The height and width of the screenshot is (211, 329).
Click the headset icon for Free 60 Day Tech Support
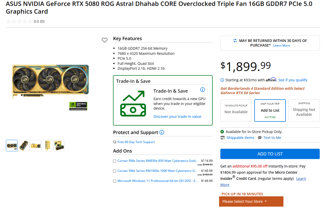114,142
